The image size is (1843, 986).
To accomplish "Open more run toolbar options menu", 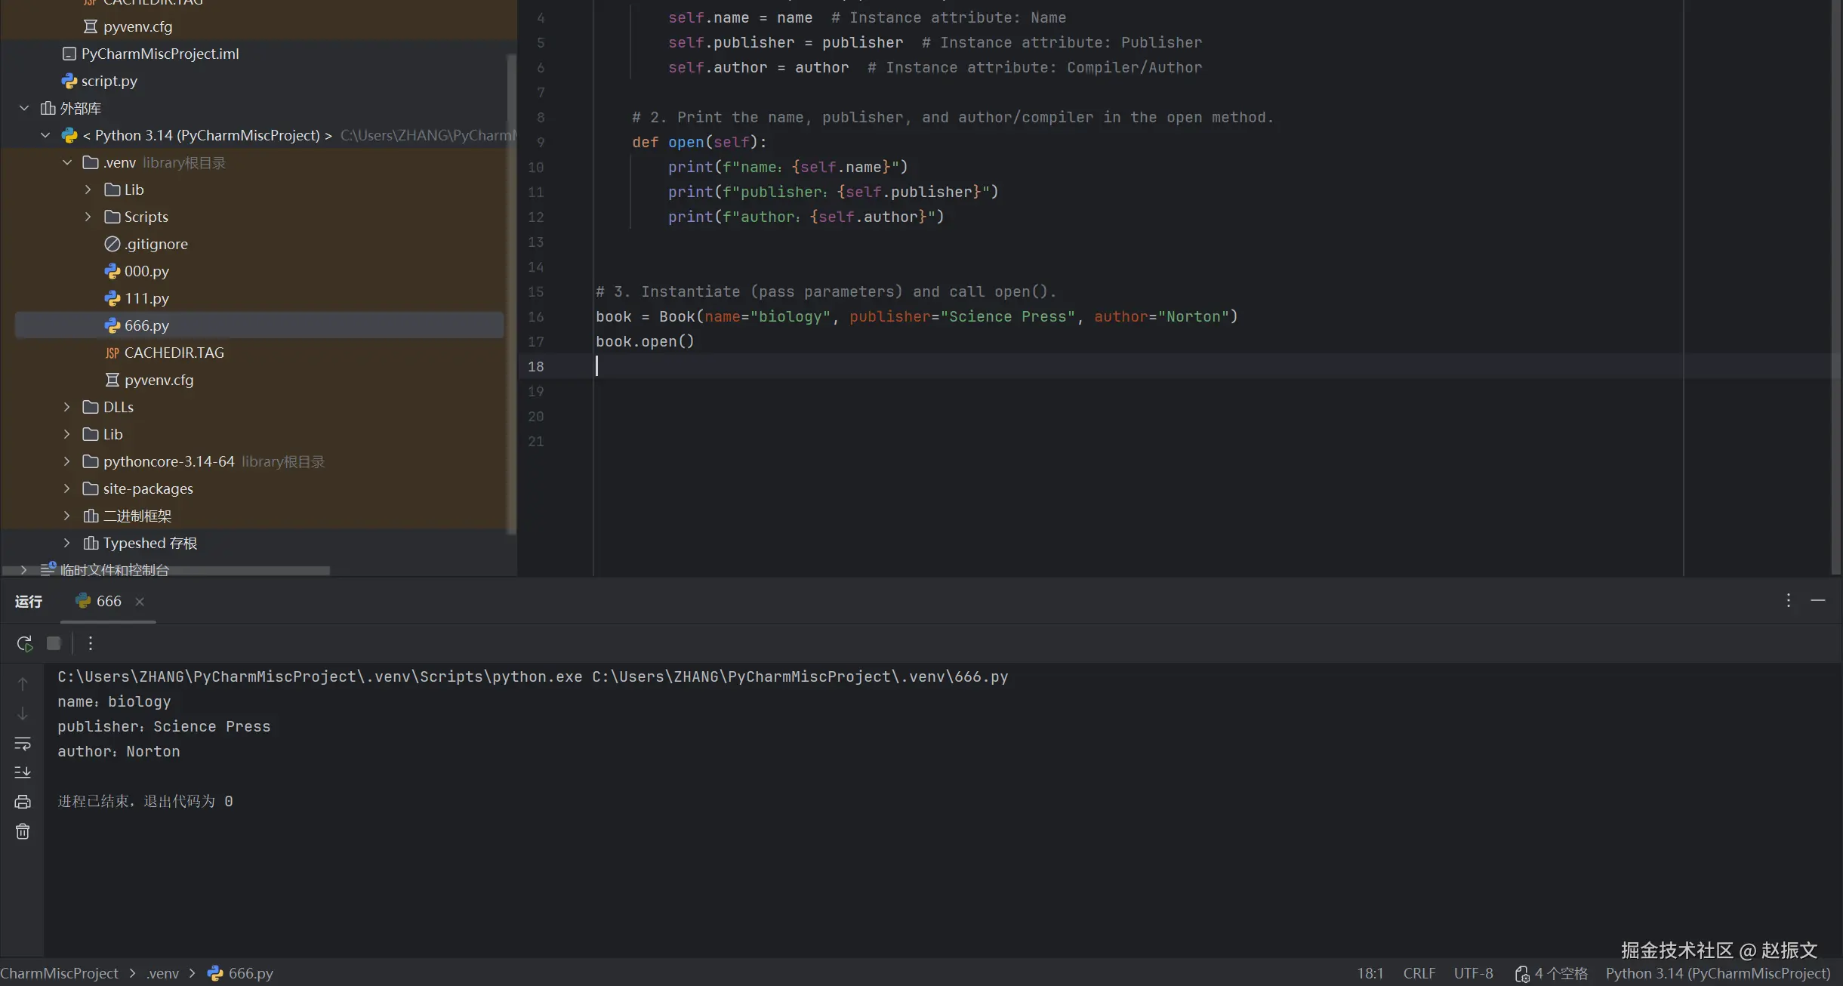I will click(91, 643).
